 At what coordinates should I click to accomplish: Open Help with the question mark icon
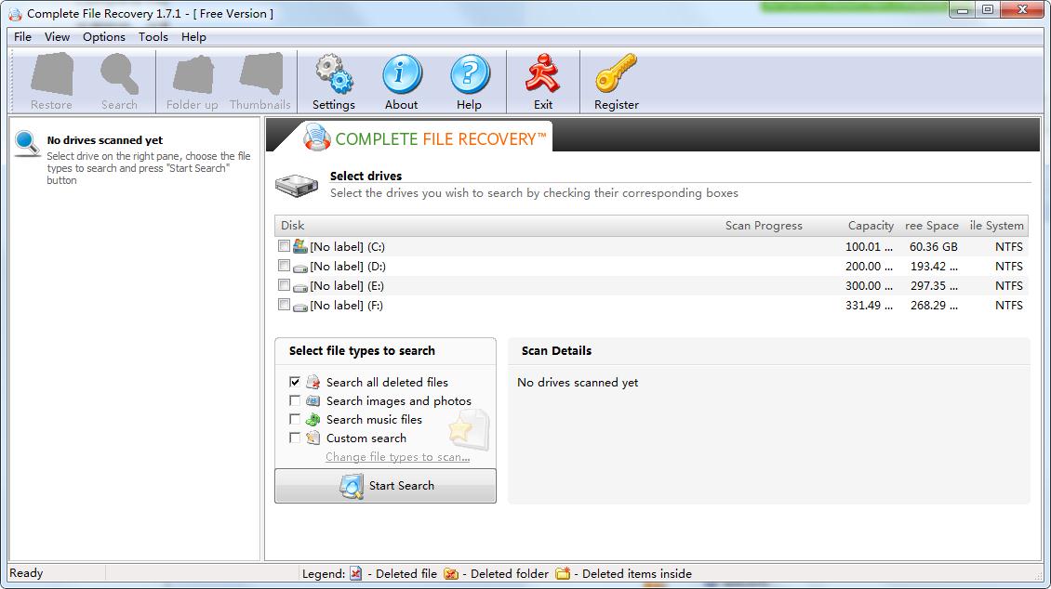[469, 73]
